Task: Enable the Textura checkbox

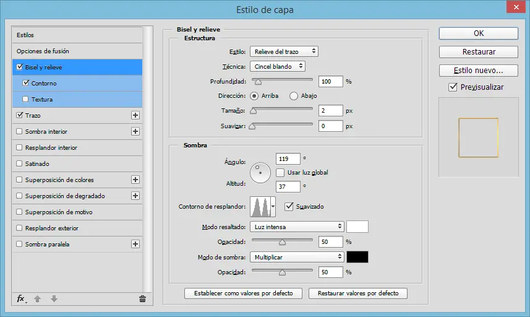Action: tap(25, 99)
